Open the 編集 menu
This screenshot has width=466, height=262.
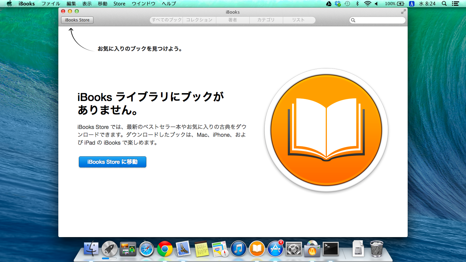[x=71, y=4]
